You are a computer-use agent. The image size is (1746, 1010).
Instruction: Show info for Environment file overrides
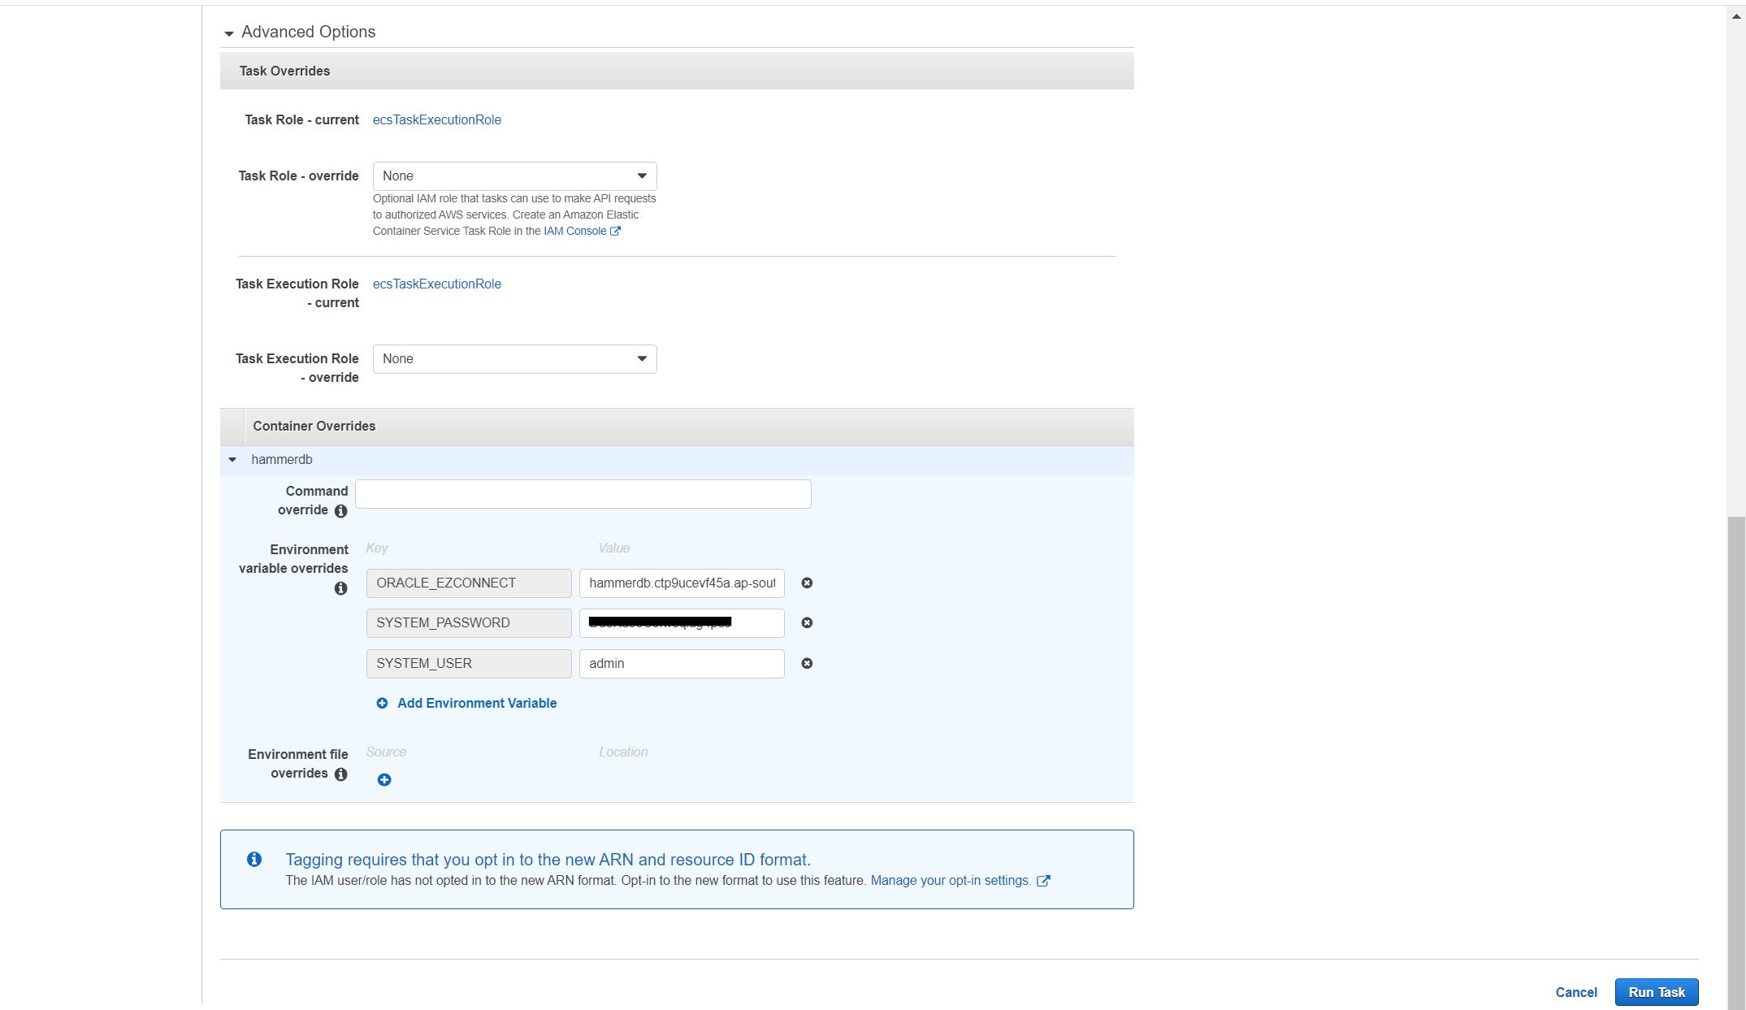tap(341, 774)
